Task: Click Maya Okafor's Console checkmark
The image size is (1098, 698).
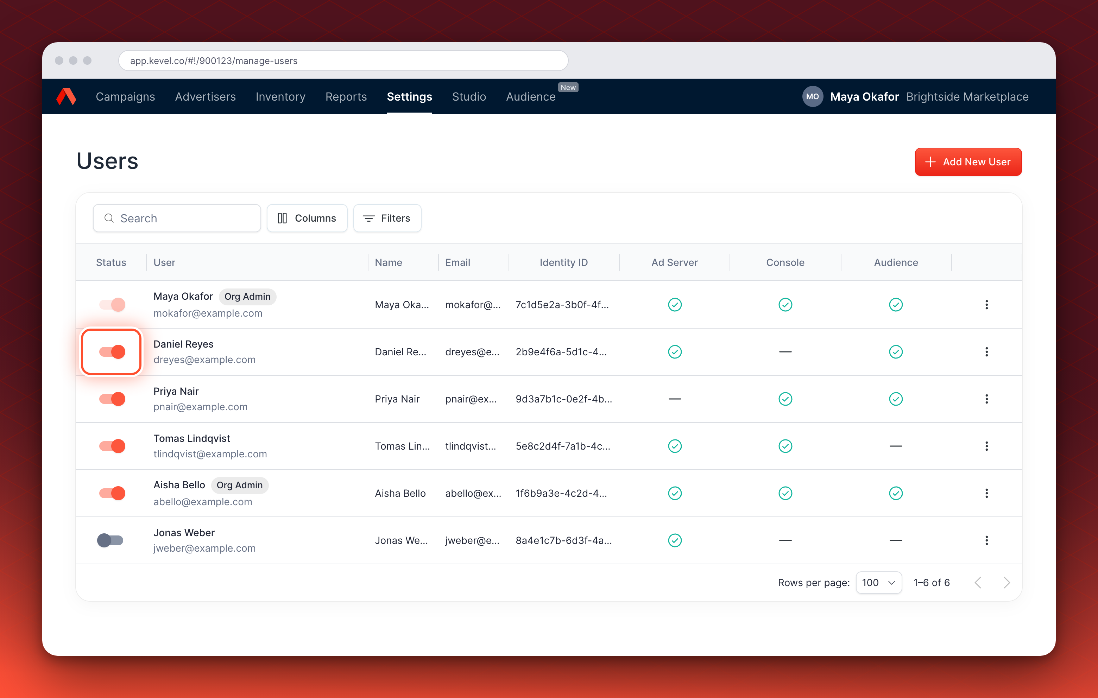Action: click(785, 305)
